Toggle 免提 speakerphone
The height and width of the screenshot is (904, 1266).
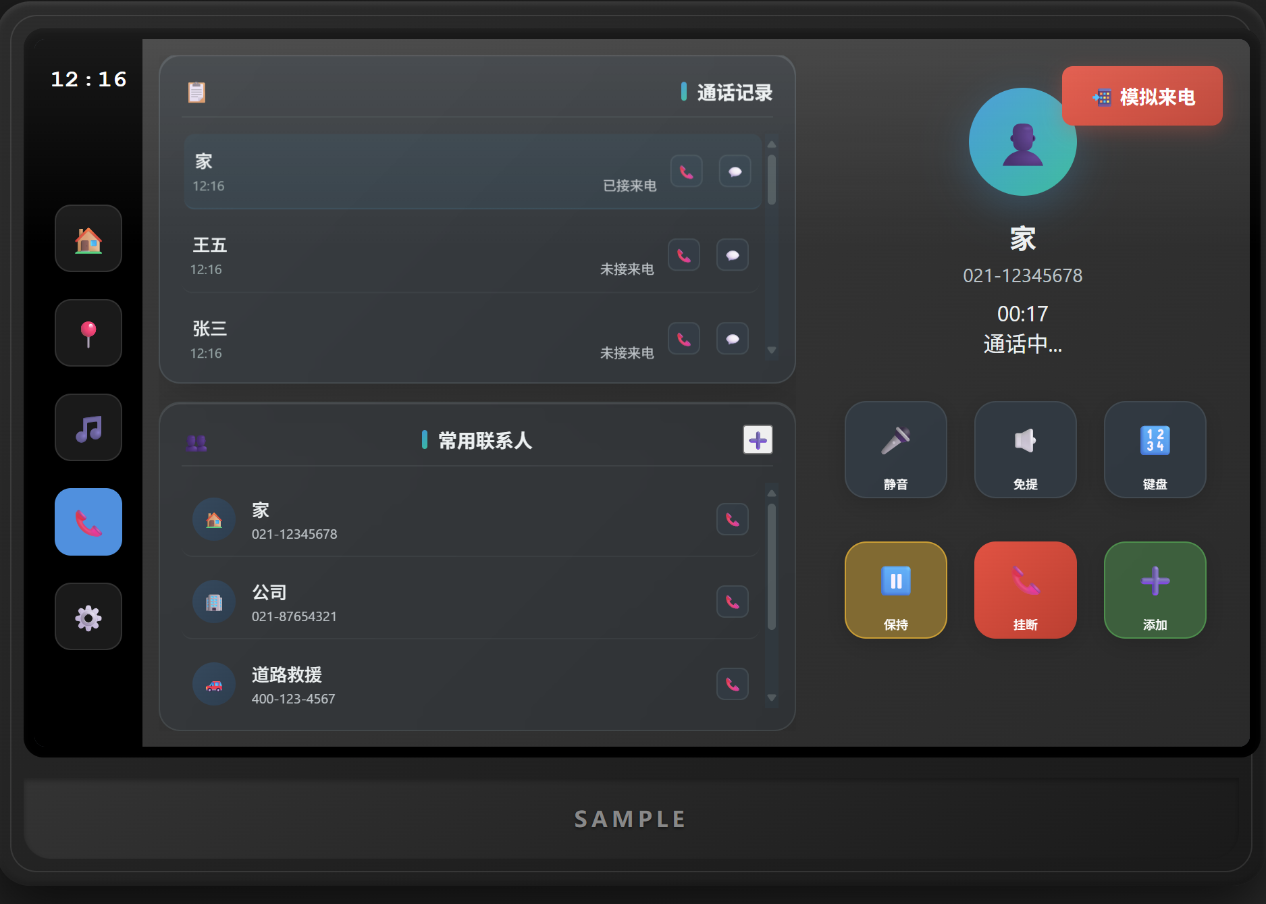(1026, 450)
